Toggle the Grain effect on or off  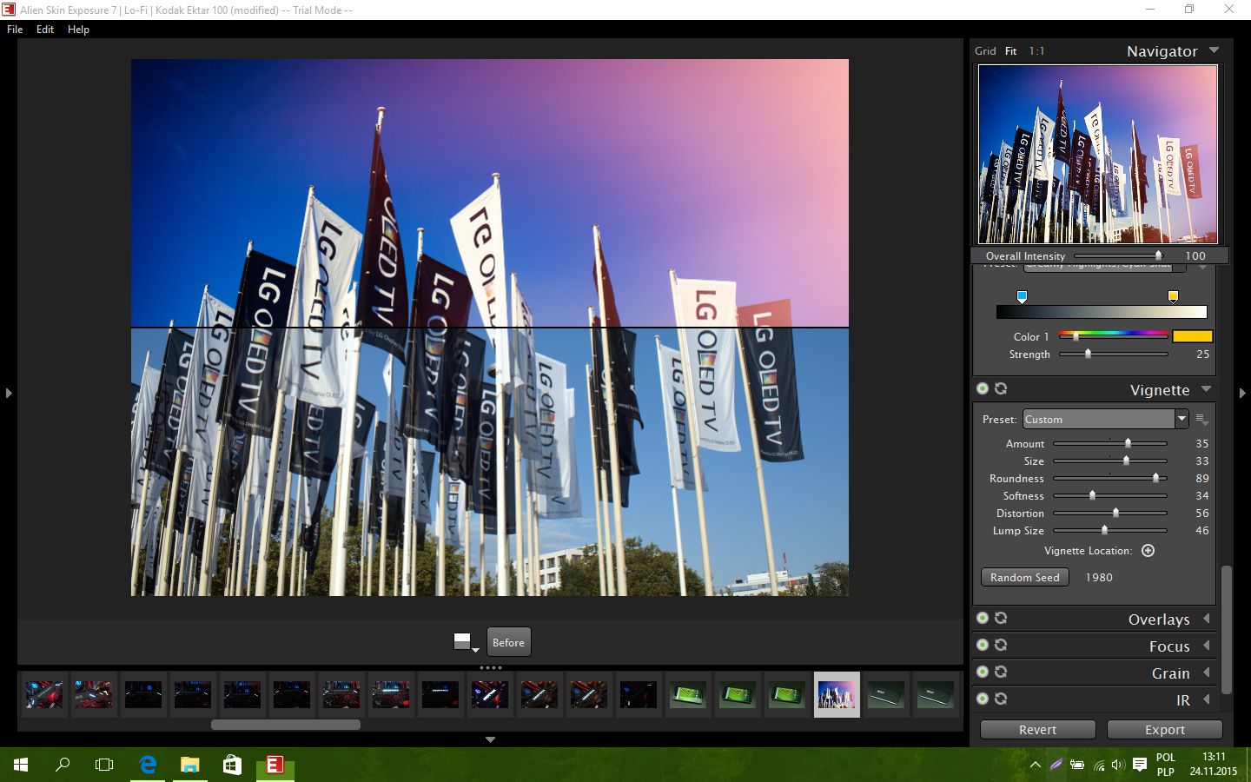[983, 672]
